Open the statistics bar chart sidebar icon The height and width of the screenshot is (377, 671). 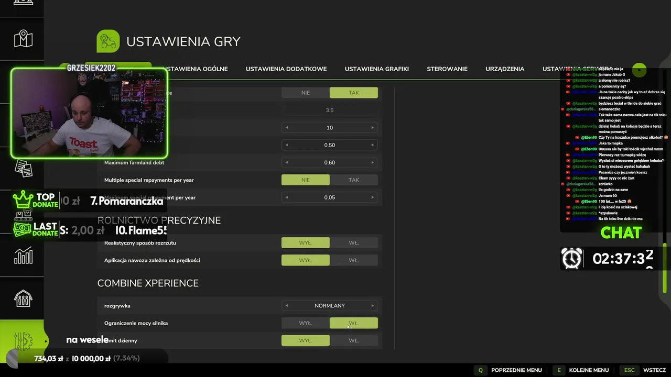tap(23, 256)
